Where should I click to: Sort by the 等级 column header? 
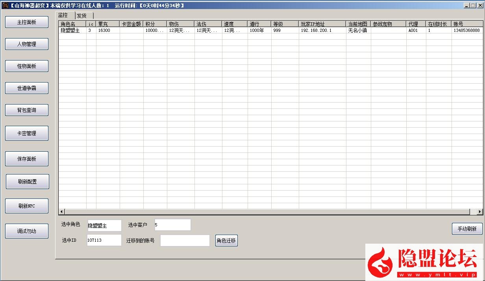pyautogui.click(x=284, y=24)
